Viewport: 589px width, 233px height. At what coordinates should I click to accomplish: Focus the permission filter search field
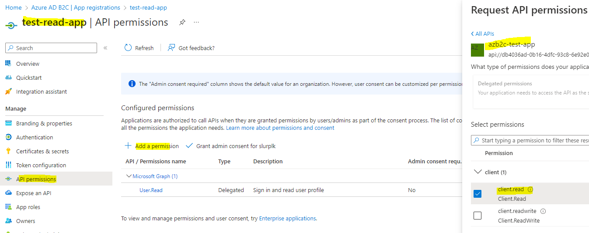530,140
